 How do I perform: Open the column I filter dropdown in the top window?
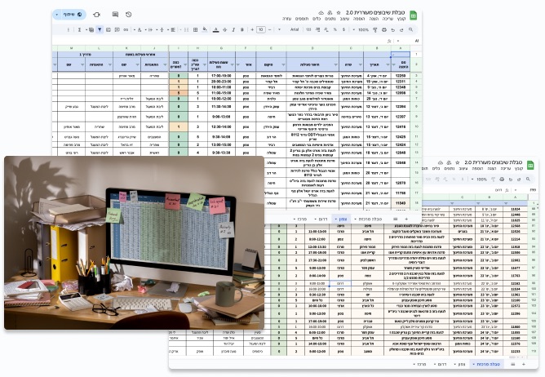pyautogui.click(x=185, y=64)
